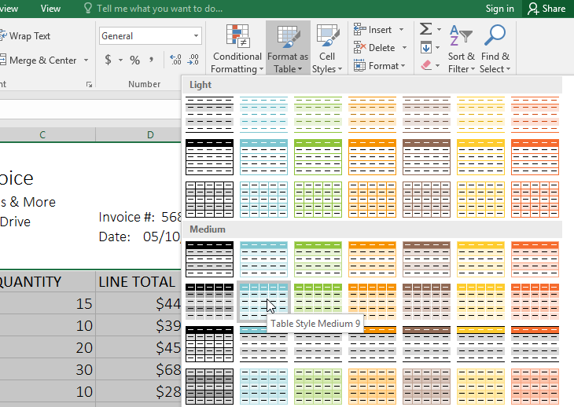The image size is (574, 407).
Task: Apply the Percent Style format
Action: pyautogui.click(x=134, y=60)
